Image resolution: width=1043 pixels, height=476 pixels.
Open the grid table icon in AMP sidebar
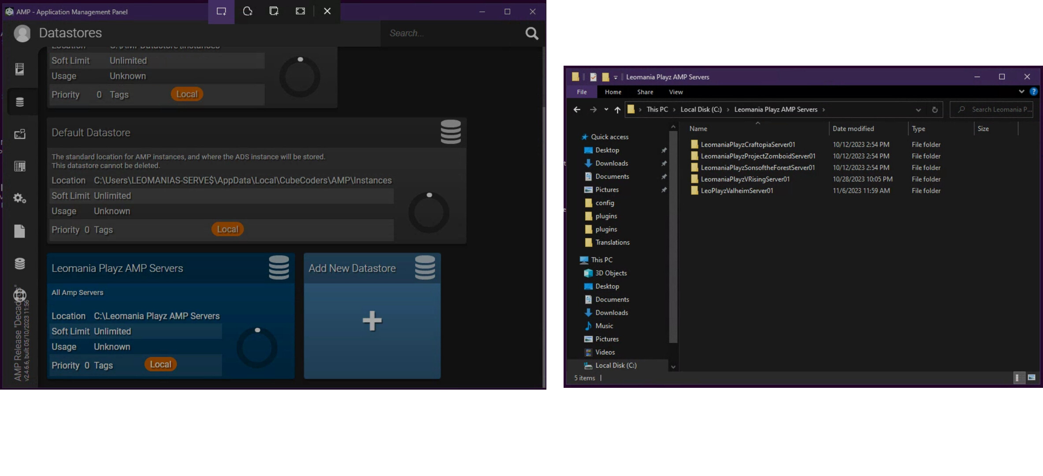point(20,166)
